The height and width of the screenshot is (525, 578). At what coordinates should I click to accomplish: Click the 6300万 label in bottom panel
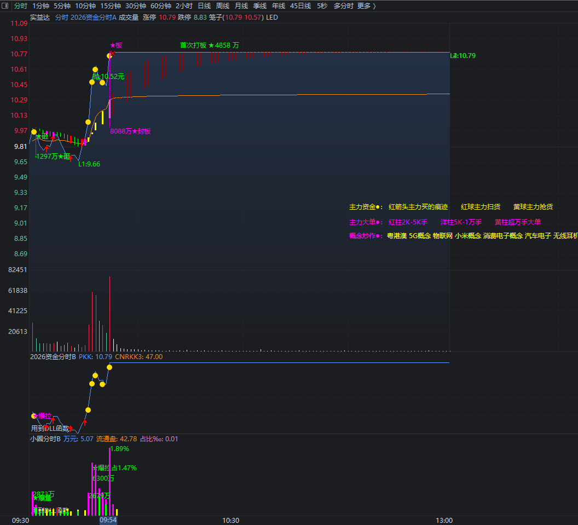click(x=103, y=478)
